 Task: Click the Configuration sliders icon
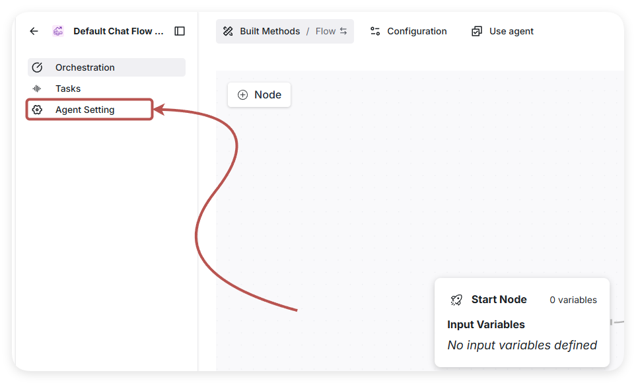(375, 31)
